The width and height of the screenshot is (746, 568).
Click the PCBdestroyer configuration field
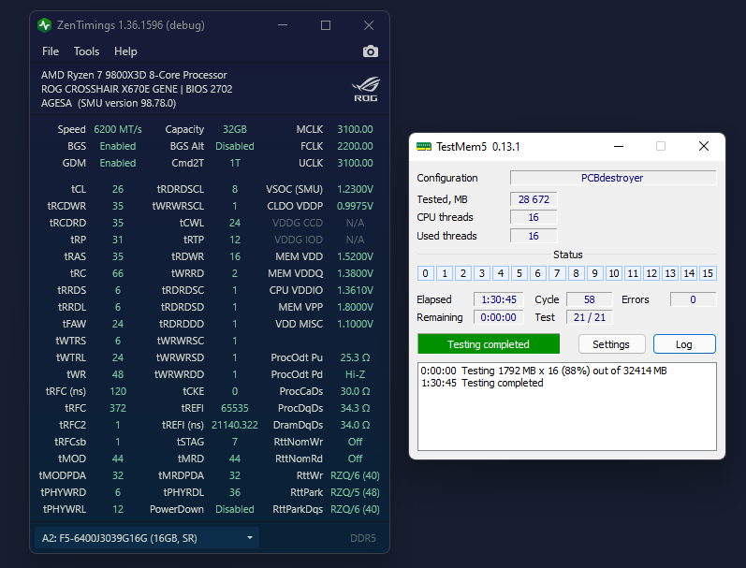point(612,178)
